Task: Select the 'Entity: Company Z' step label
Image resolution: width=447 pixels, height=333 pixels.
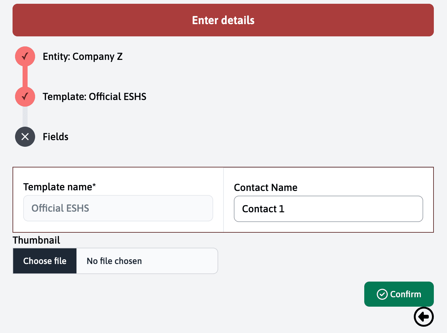Action: (83, 56)
